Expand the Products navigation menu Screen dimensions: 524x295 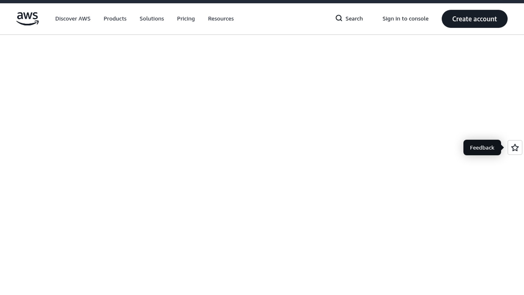115,19
